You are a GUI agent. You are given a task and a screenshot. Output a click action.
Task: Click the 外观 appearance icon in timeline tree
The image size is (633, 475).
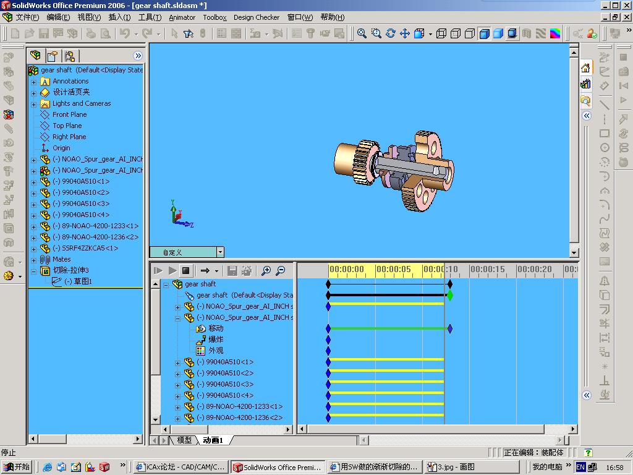click(x=201, y=351)
